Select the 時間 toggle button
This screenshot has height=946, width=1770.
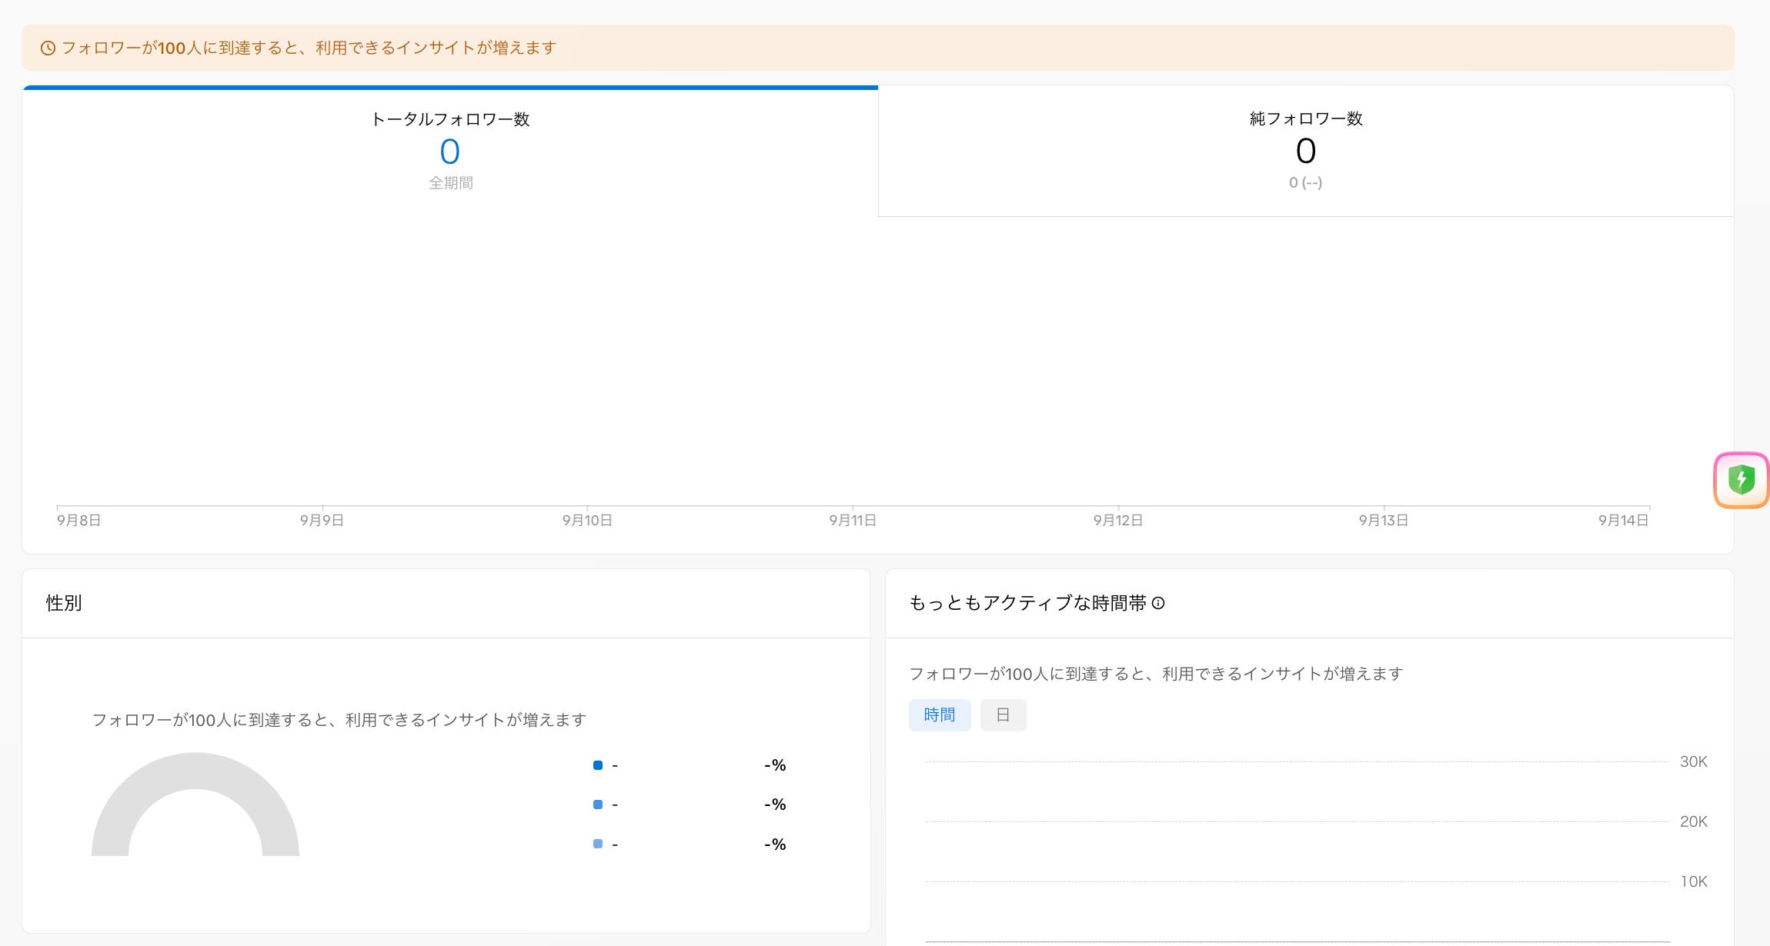[x=940, y=715]
